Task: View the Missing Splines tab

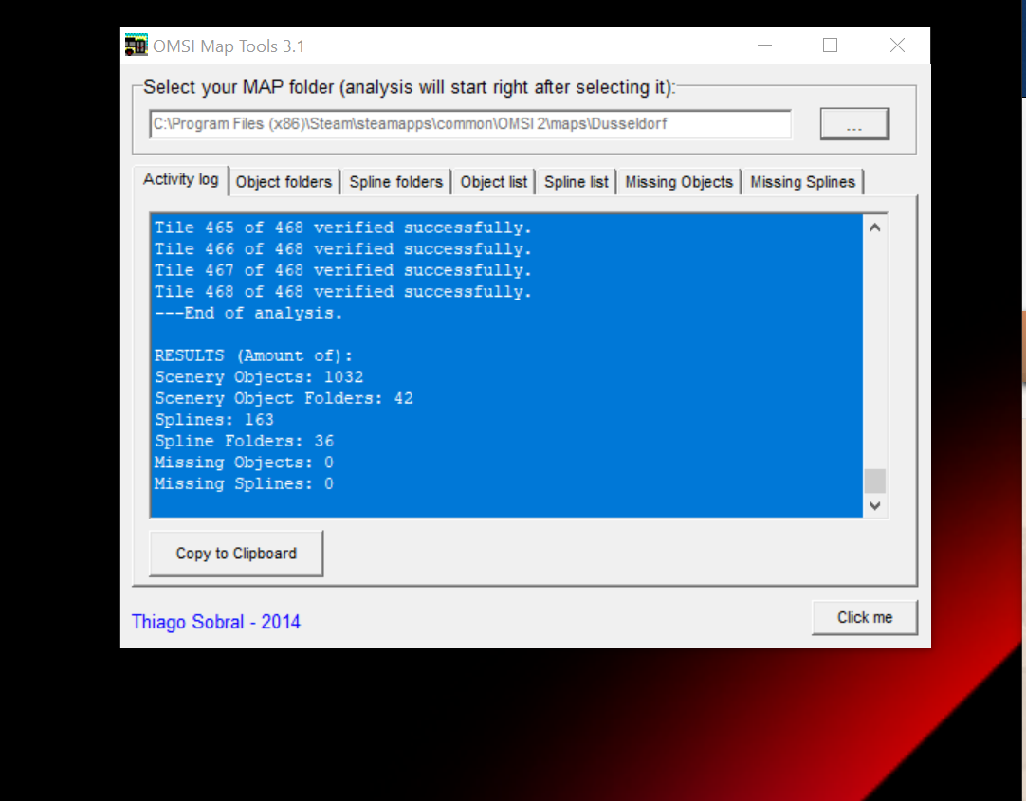Action: coord(802,182)
